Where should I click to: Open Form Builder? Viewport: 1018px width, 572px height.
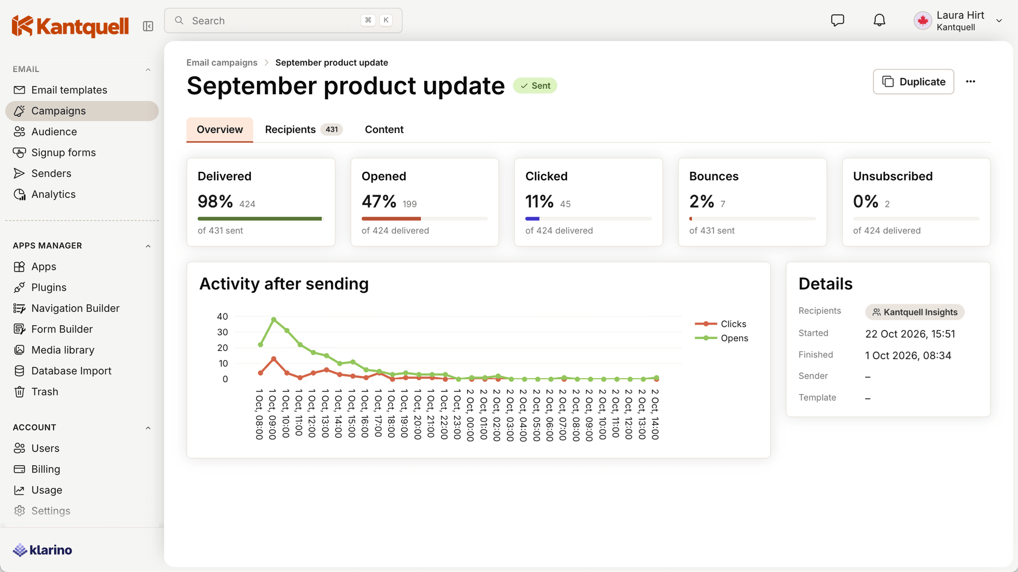pyautogui.click(x=82, y=329)
